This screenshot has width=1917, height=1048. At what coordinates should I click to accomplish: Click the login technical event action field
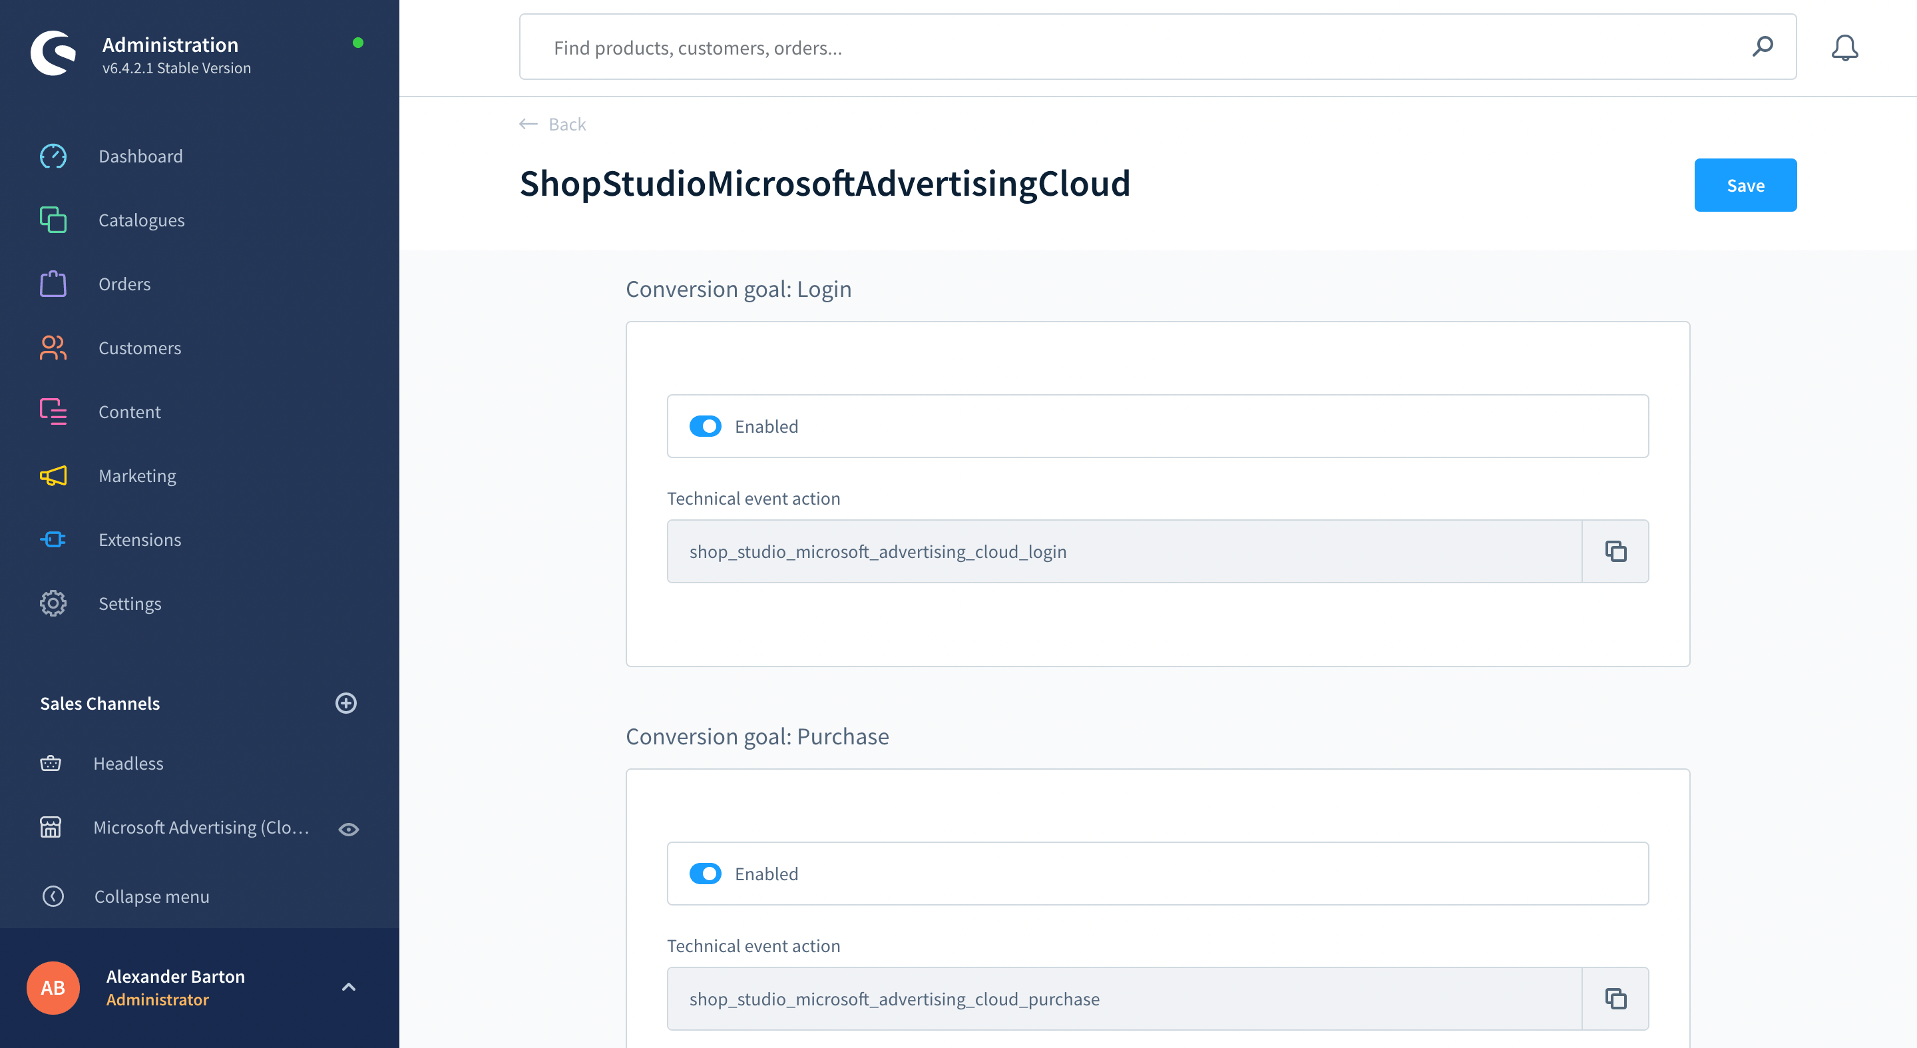tap(1124, 551)
